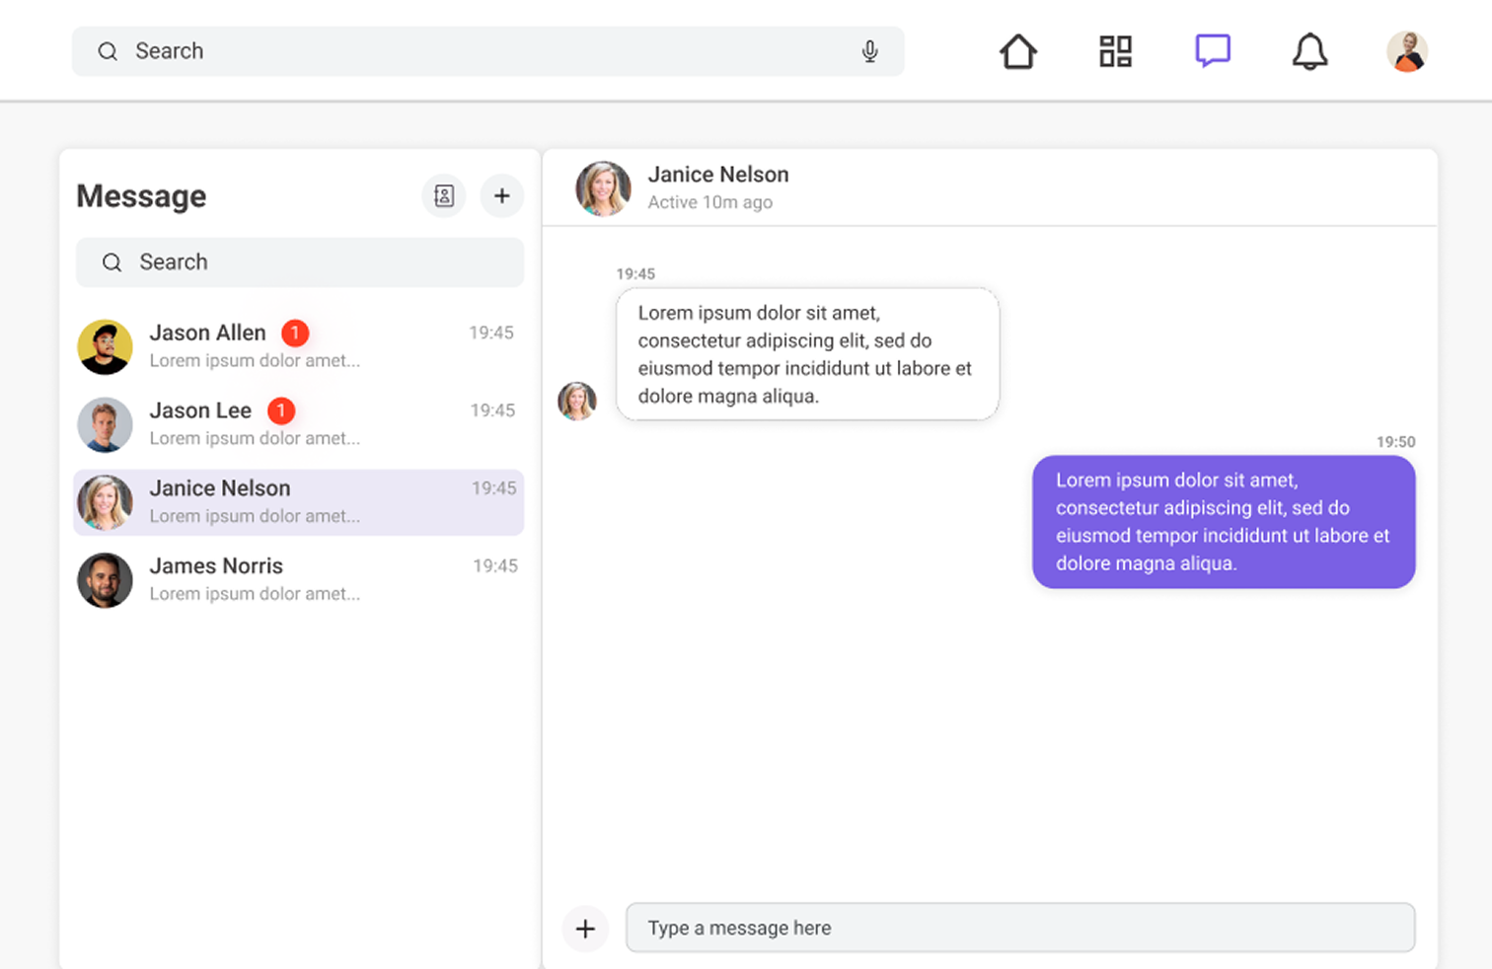Start a new chat with the plus icon

502,195
